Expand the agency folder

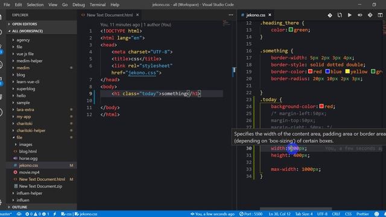click(x=23, y=40)
